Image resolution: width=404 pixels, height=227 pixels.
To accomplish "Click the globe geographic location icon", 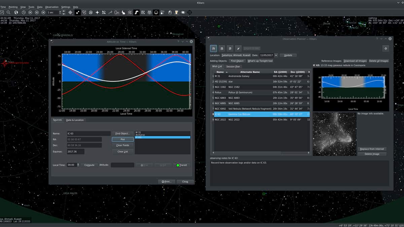I will tap(16, 12).
